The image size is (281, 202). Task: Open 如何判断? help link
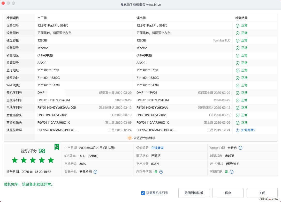[248, 130]
